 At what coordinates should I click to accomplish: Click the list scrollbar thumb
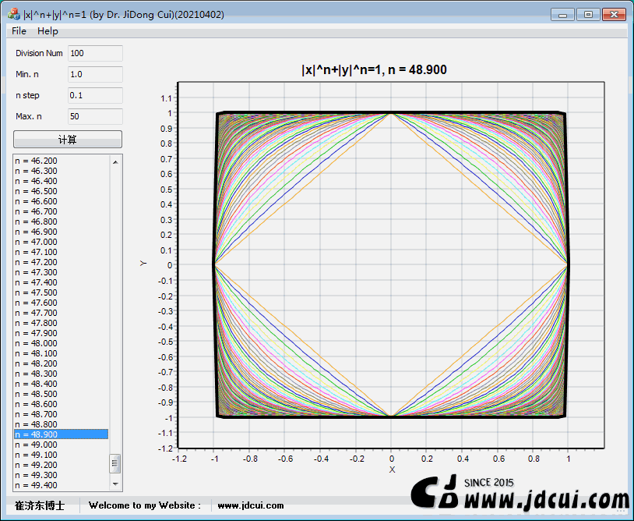pyautogui.click(x=115, y=463)
